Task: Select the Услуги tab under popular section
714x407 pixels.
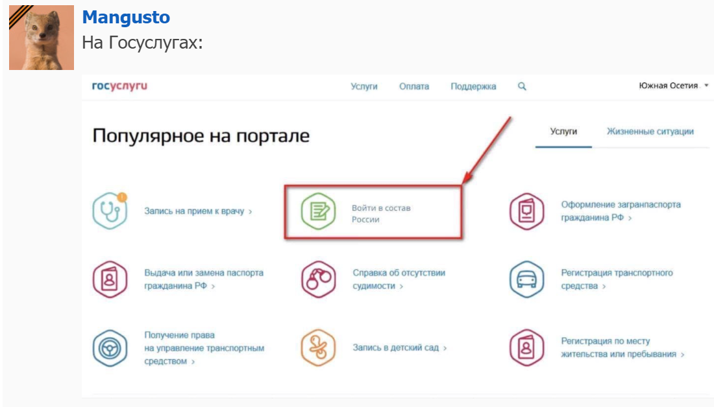Action: tap(563, 132)
